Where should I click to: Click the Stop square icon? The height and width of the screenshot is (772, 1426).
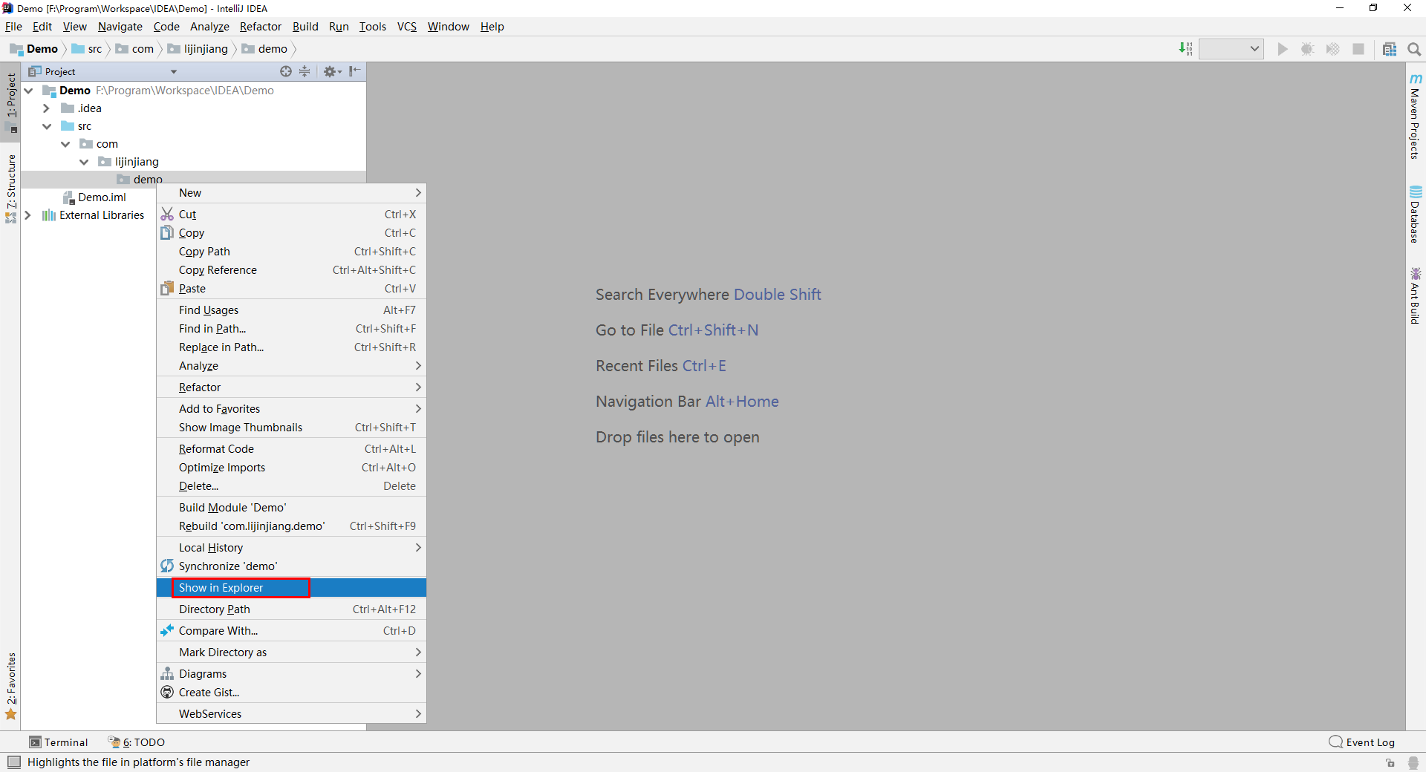pos(1358,49)
